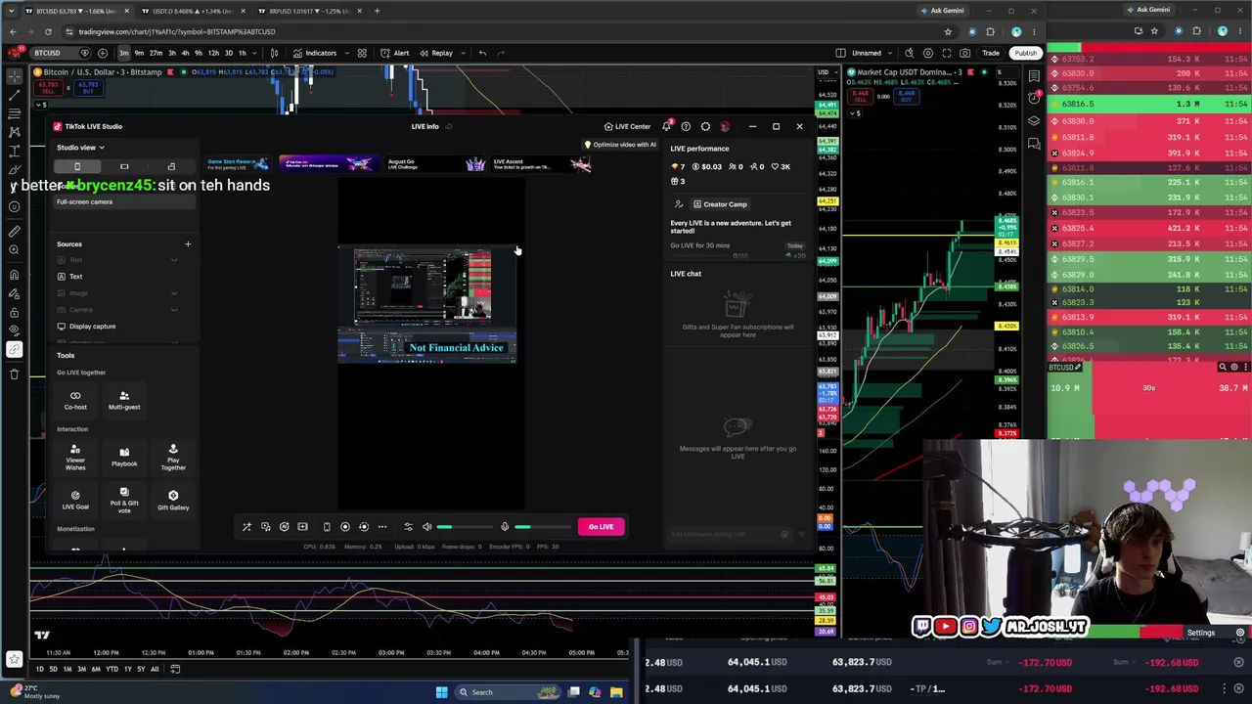Select the 1D date range
This screenshot has height=704, width=1252.
(39, 669)
